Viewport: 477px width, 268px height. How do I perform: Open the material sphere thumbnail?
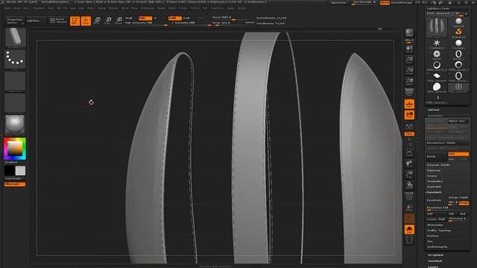pos(15,124)
